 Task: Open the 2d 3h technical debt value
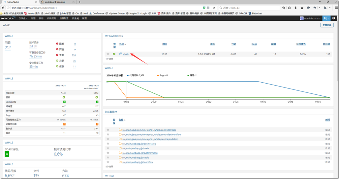(x=33, y=46)
